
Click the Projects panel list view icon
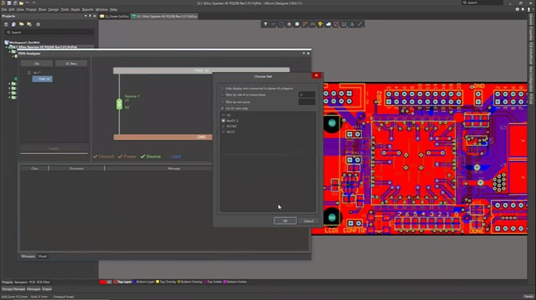click(6, 24)
